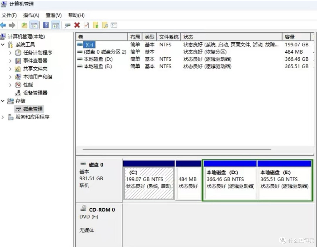Image resolution: width=317 pixels, height=247 pixels.
Task: Click the 磁盘 0 931.51 GB disk label panel
Action: [99, 180]
